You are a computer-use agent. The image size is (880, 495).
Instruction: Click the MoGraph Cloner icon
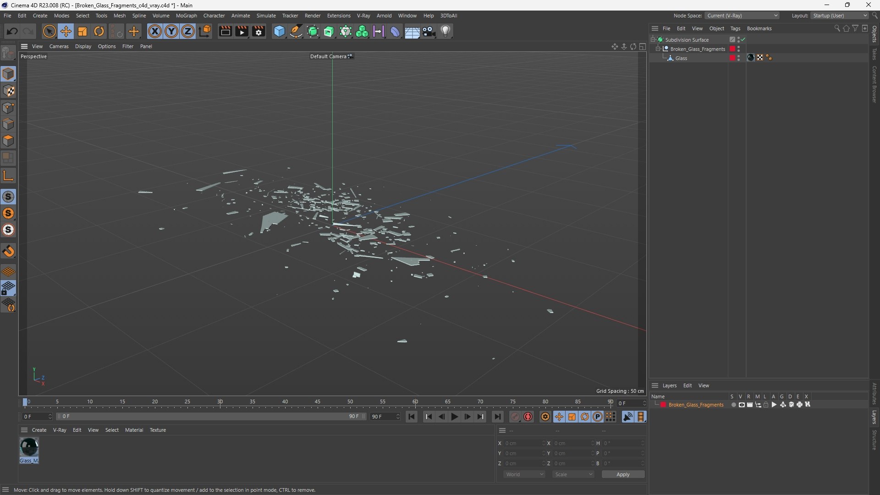[x=362, y=31]
